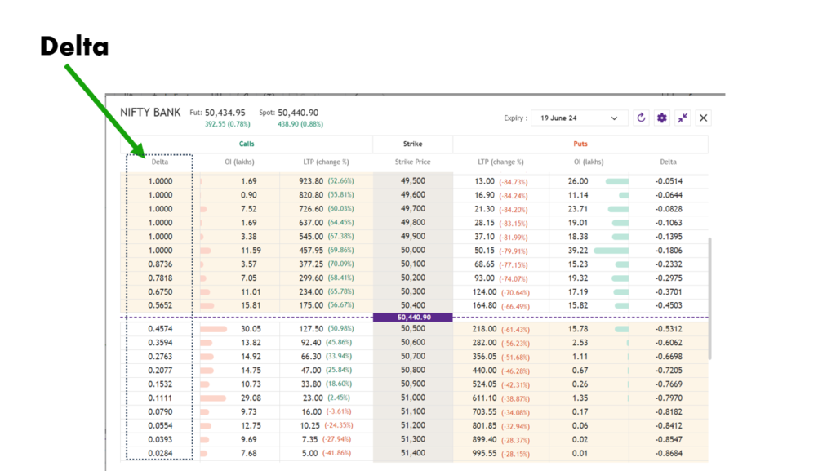Select strike price 51,300
The height and width of the screenshot is (471, 836).
pyautogui.click(x=412, y=439)
